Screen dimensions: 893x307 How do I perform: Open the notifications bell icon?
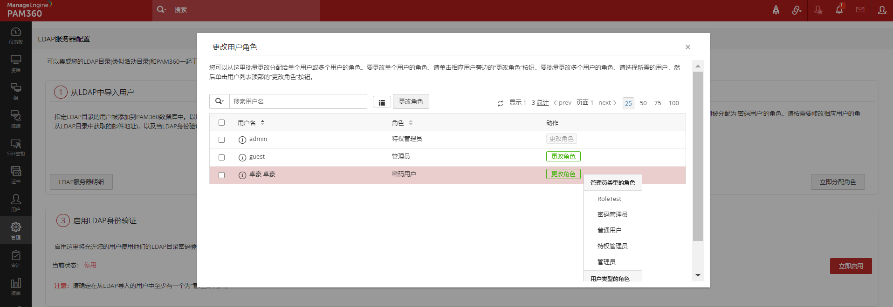[839, 9]
